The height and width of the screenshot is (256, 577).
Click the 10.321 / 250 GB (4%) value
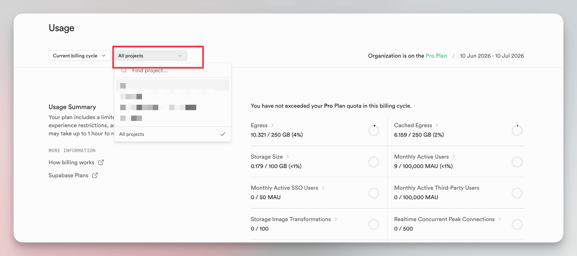tap(277, 135)
